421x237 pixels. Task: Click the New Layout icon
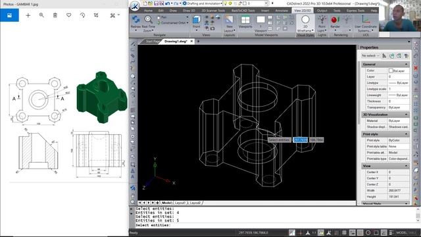pyautogui.click(x=230, y=20)
